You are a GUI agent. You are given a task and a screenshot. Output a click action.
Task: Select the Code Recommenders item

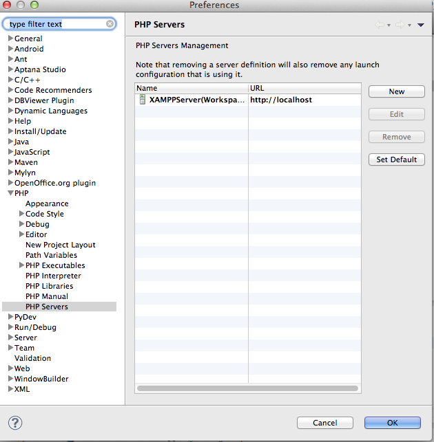tap(53, 90)
